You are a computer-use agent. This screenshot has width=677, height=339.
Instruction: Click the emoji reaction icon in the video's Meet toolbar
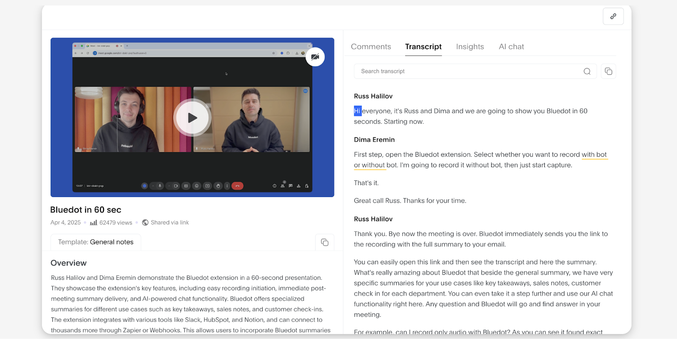pos(197,186)
